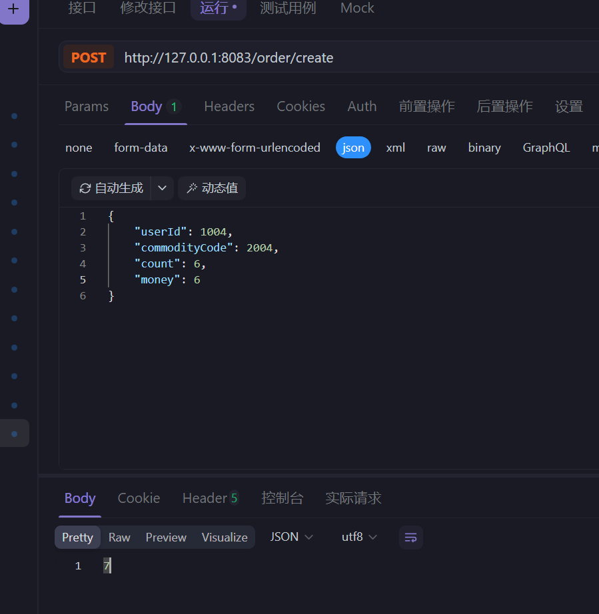Open the request Body tab
The image size is (599, 614).
coord(156,106)
